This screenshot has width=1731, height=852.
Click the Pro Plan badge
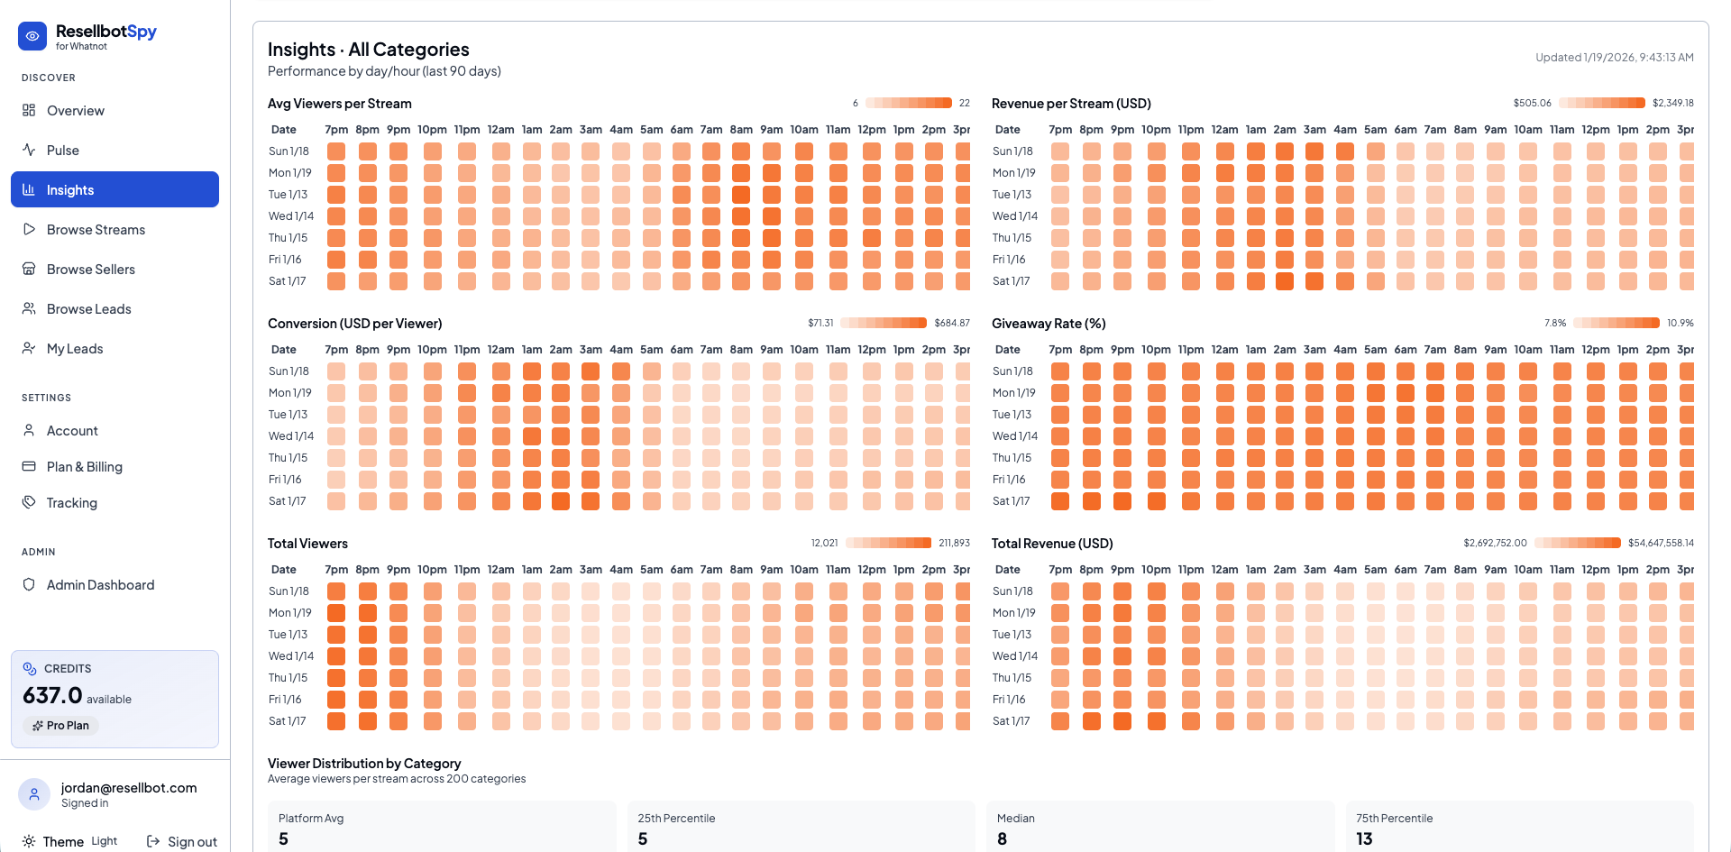[x=60, y=725]
